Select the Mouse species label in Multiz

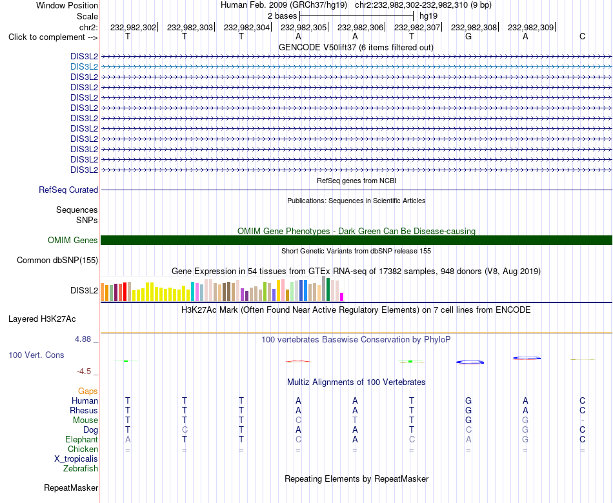tap(85, 420)
